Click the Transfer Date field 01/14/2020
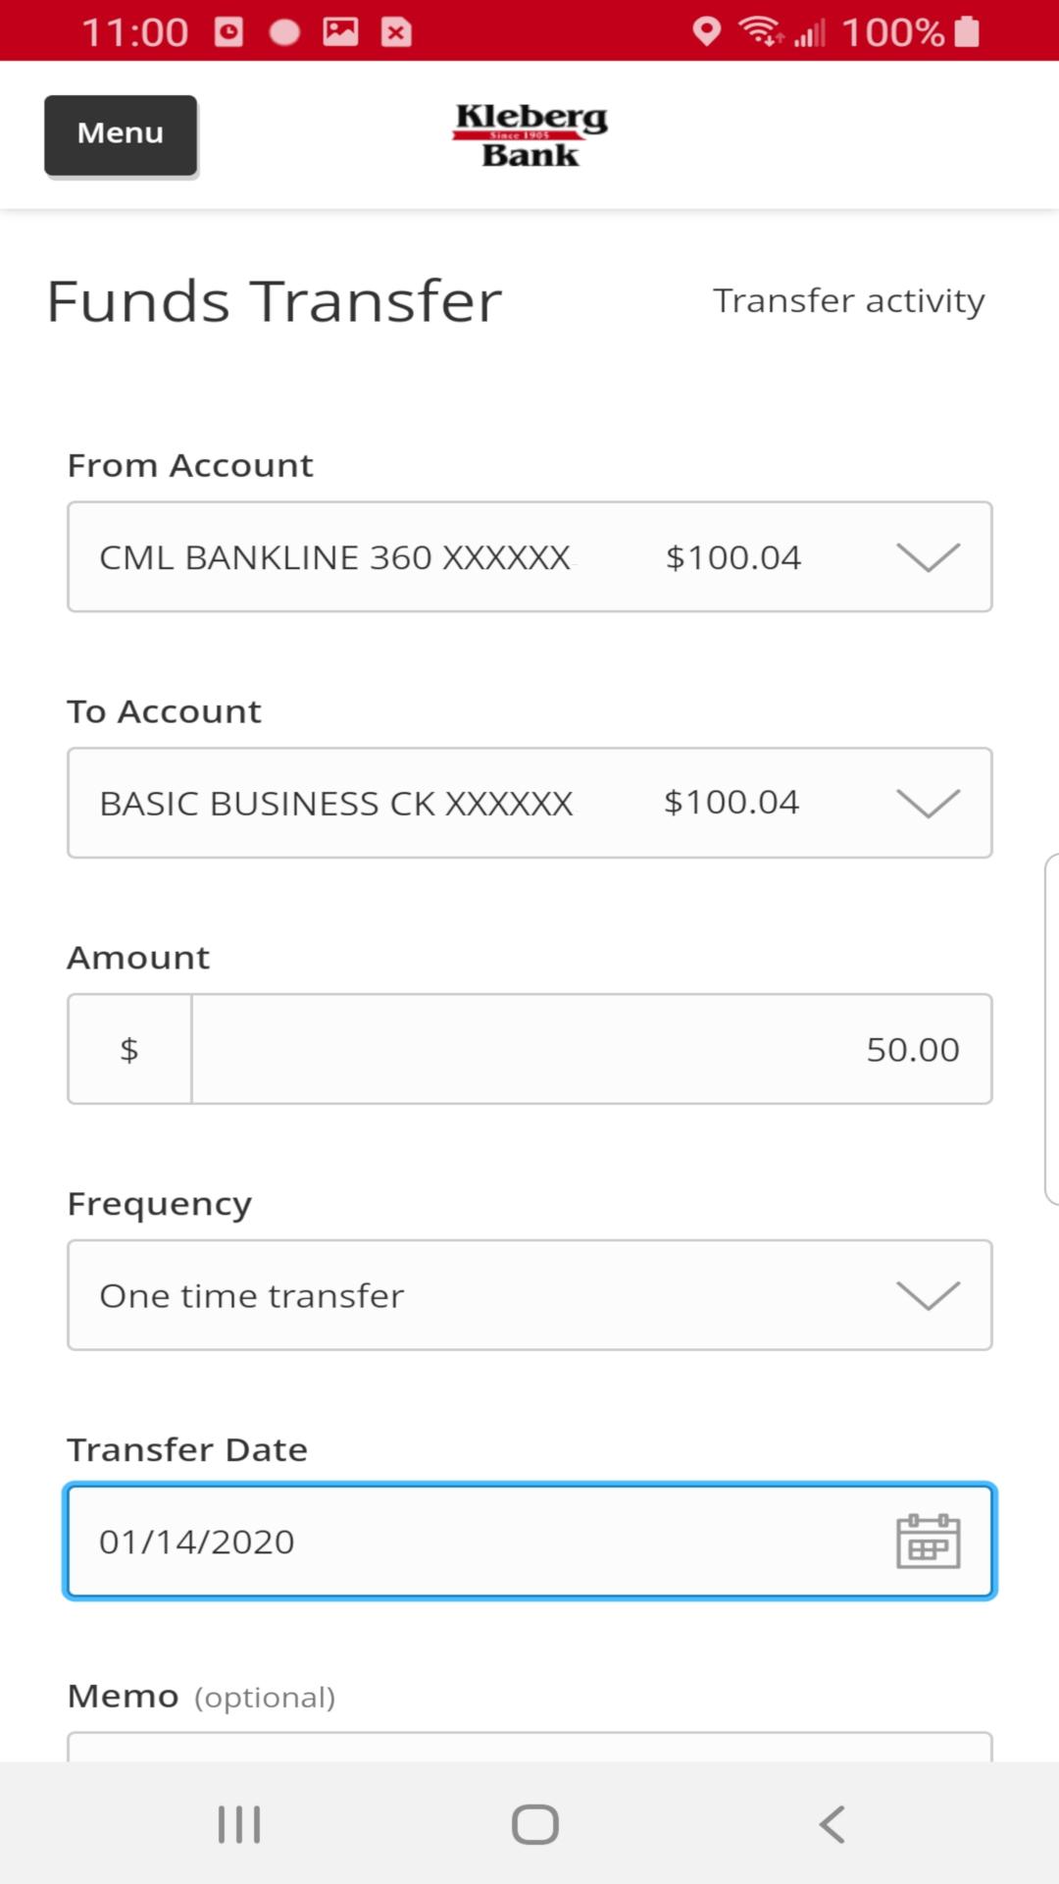This screenshot has height=1884, width=1059. (529, 1542)
